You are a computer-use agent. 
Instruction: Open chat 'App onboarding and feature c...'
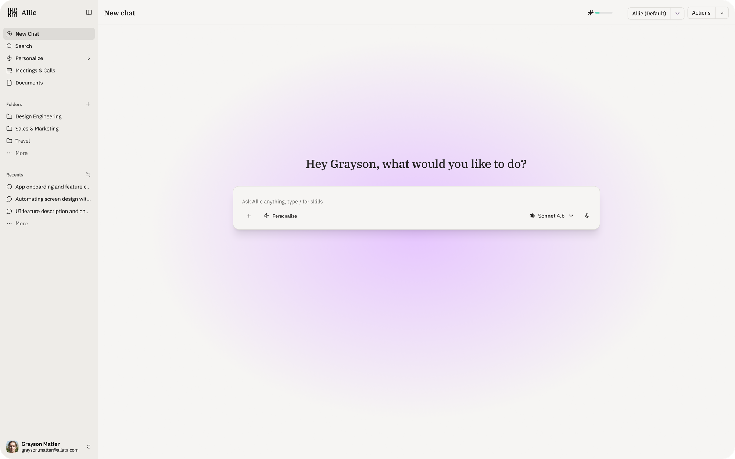coord(49,187)
